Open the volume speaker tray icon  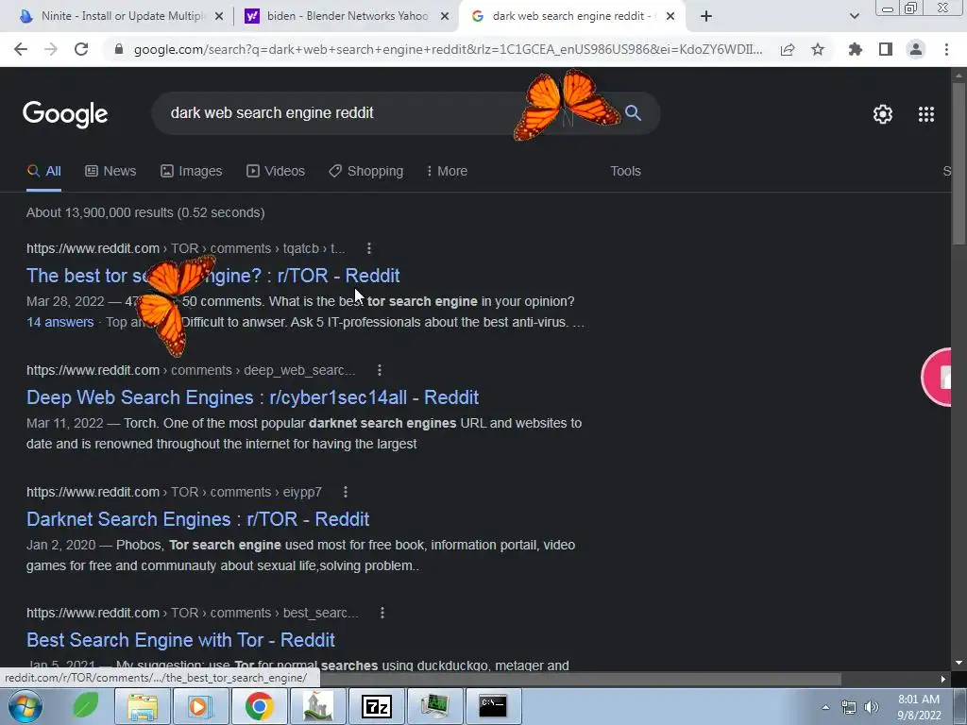(x=872, y=707)
